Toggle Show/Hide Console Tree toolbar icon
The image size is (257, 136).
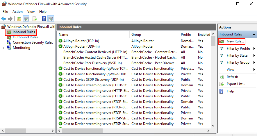[x=26, y=19]
